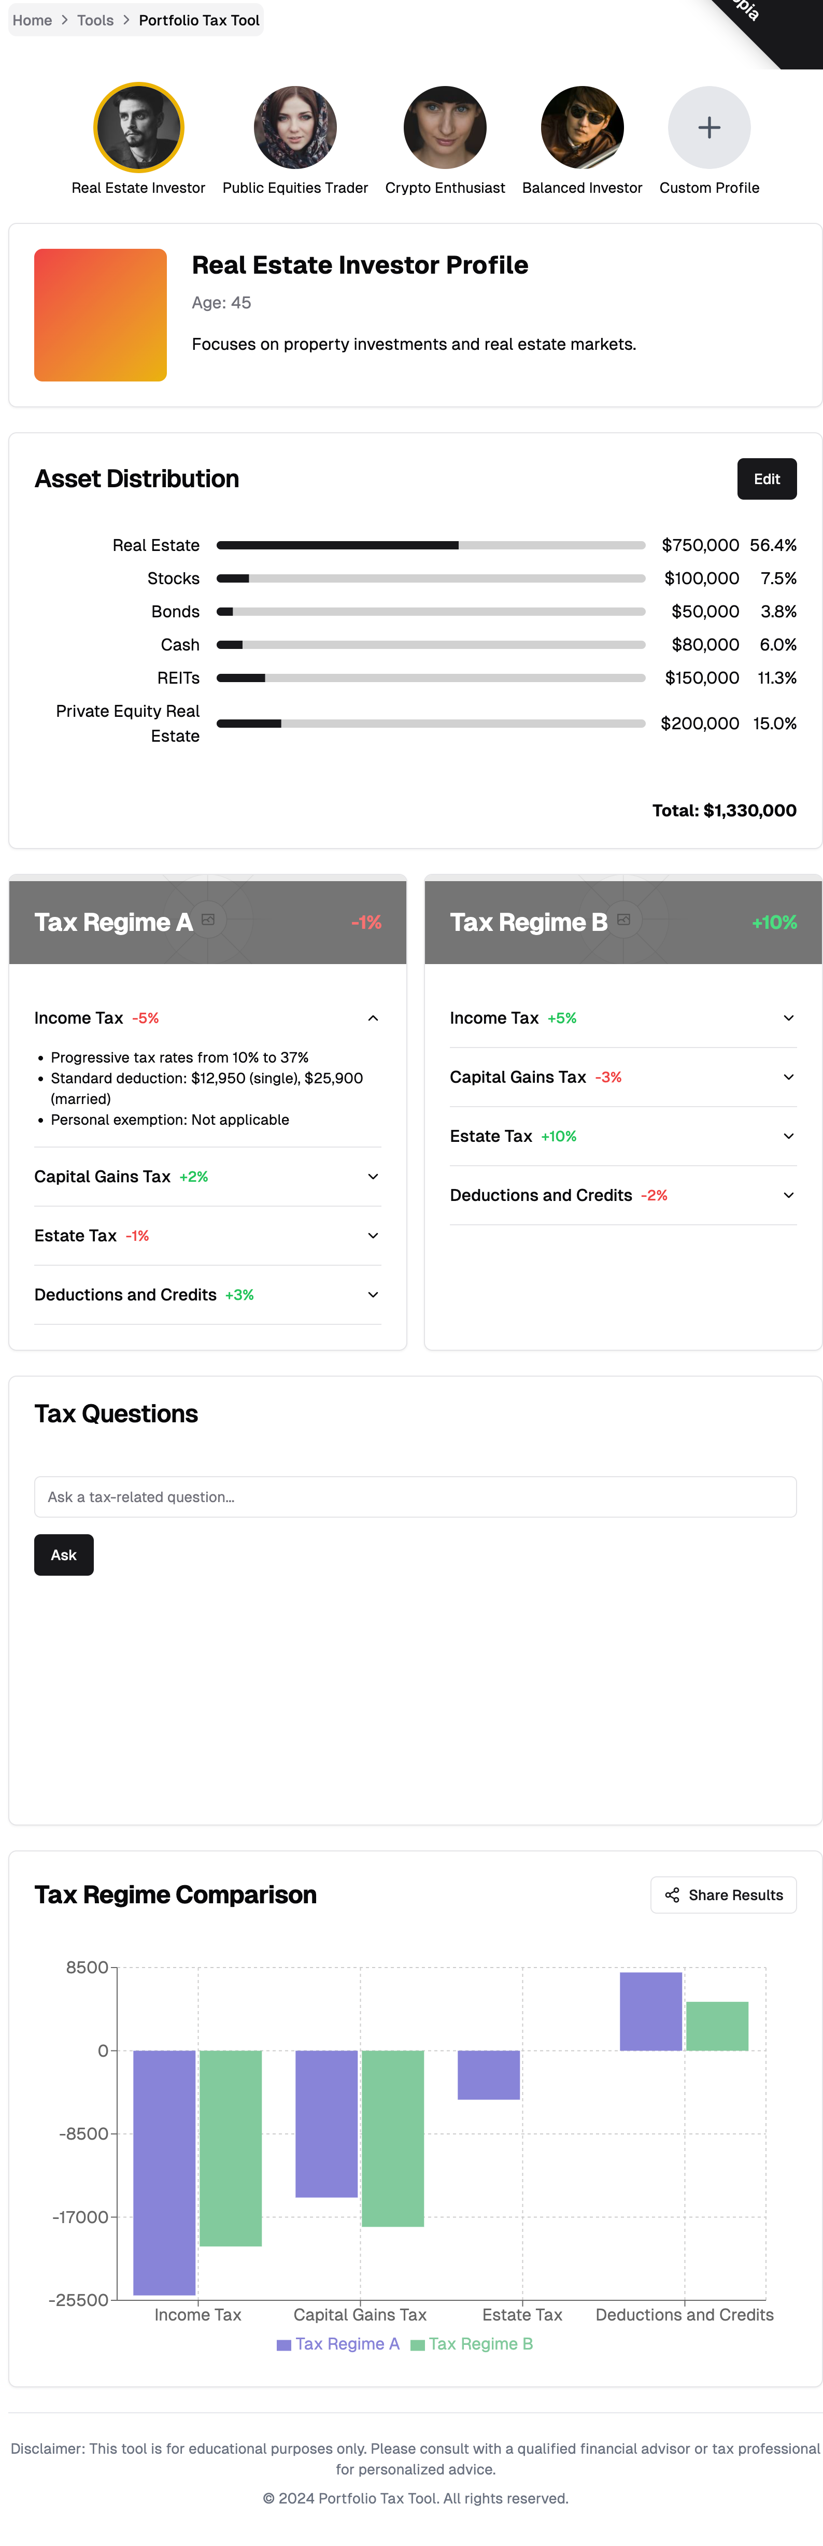Focus the tax-related question input field
This screenshot has width=823, height=2546.
(415, 1496)
